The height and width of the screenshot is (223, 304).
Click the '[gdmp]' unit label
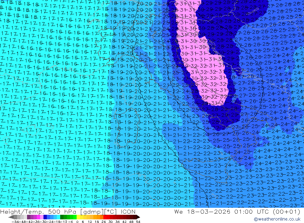click(92, 212)
